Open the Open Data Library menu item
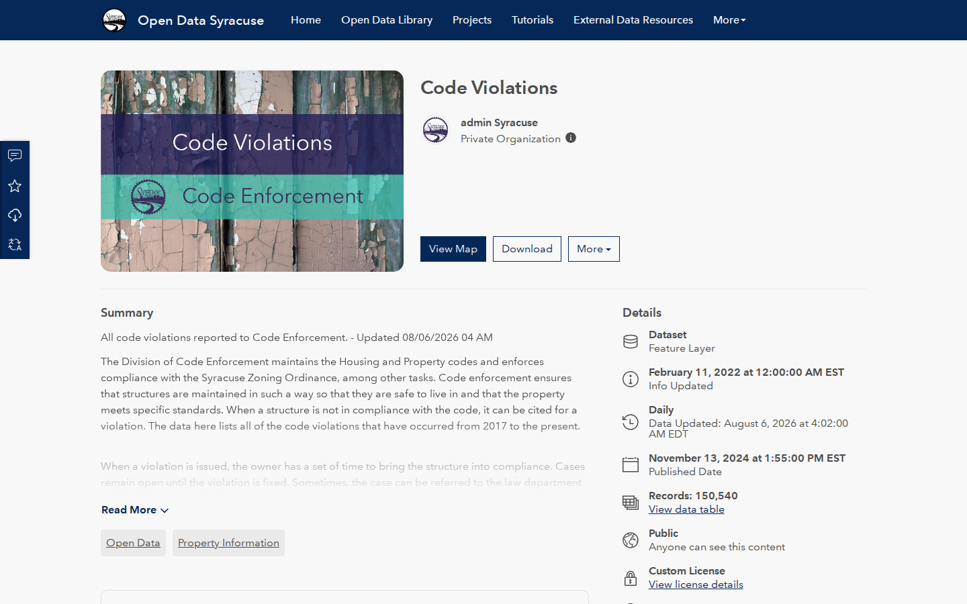967x604 pixels. tap(387, 20)
